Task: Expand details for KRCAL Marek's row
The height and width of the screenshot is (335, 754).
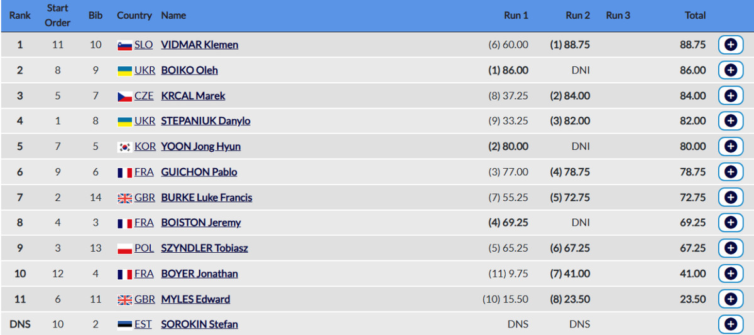Action: 730,96
